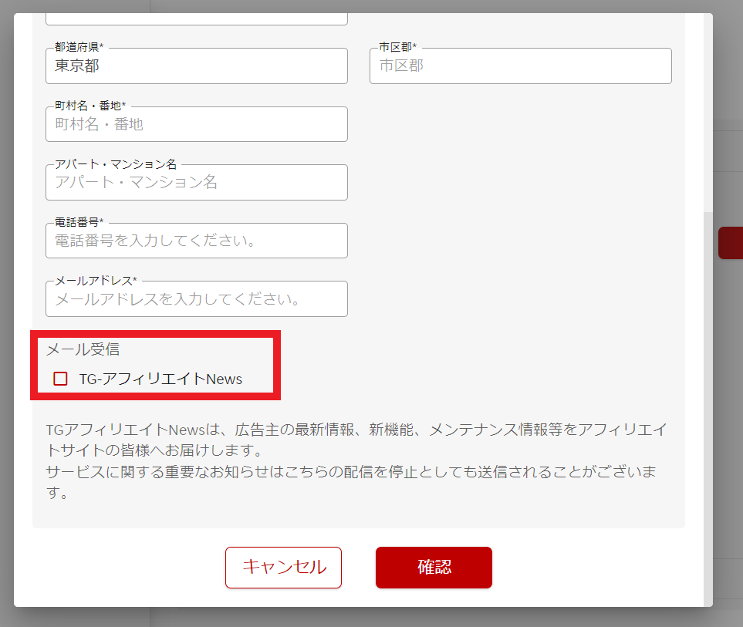Open the 都道府県 field showing 東京都
The image size is (743, 627).
point(196,66)
